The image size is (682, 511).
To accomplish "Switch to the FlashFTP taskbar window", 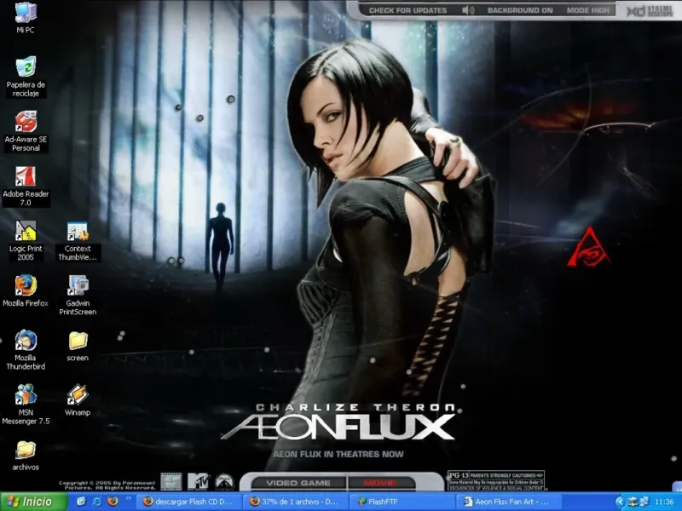I will click(401, 502).
